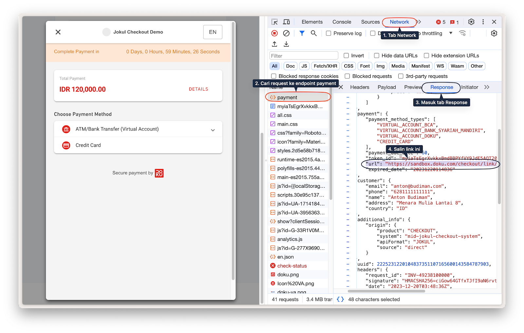This screenshot has height=333, width=524.
Task: Open network search magnifier
Action: (x=314, y=33)
